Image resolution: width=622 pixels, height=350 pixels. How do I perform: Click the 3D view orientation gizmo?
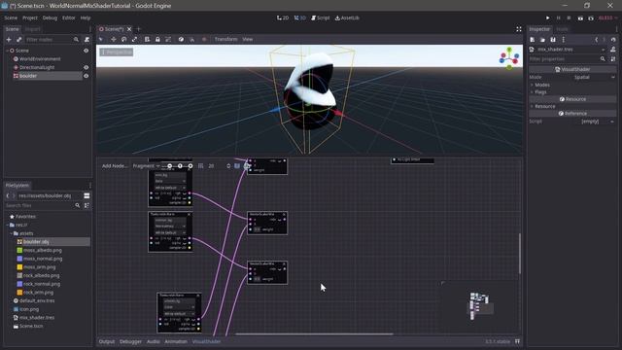pyautogui.click(x=509, y=58)
